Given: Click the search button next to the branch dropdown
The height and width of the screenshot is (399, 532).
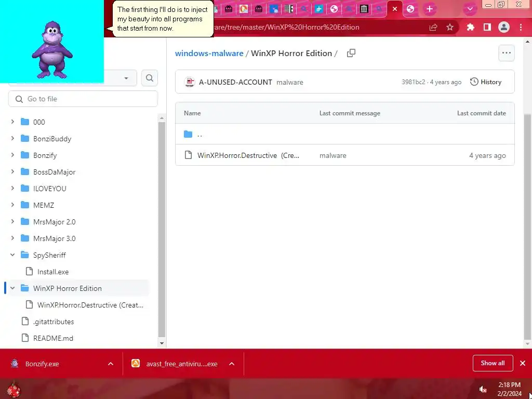Looking at the screenshot, I should coord(149,78).
